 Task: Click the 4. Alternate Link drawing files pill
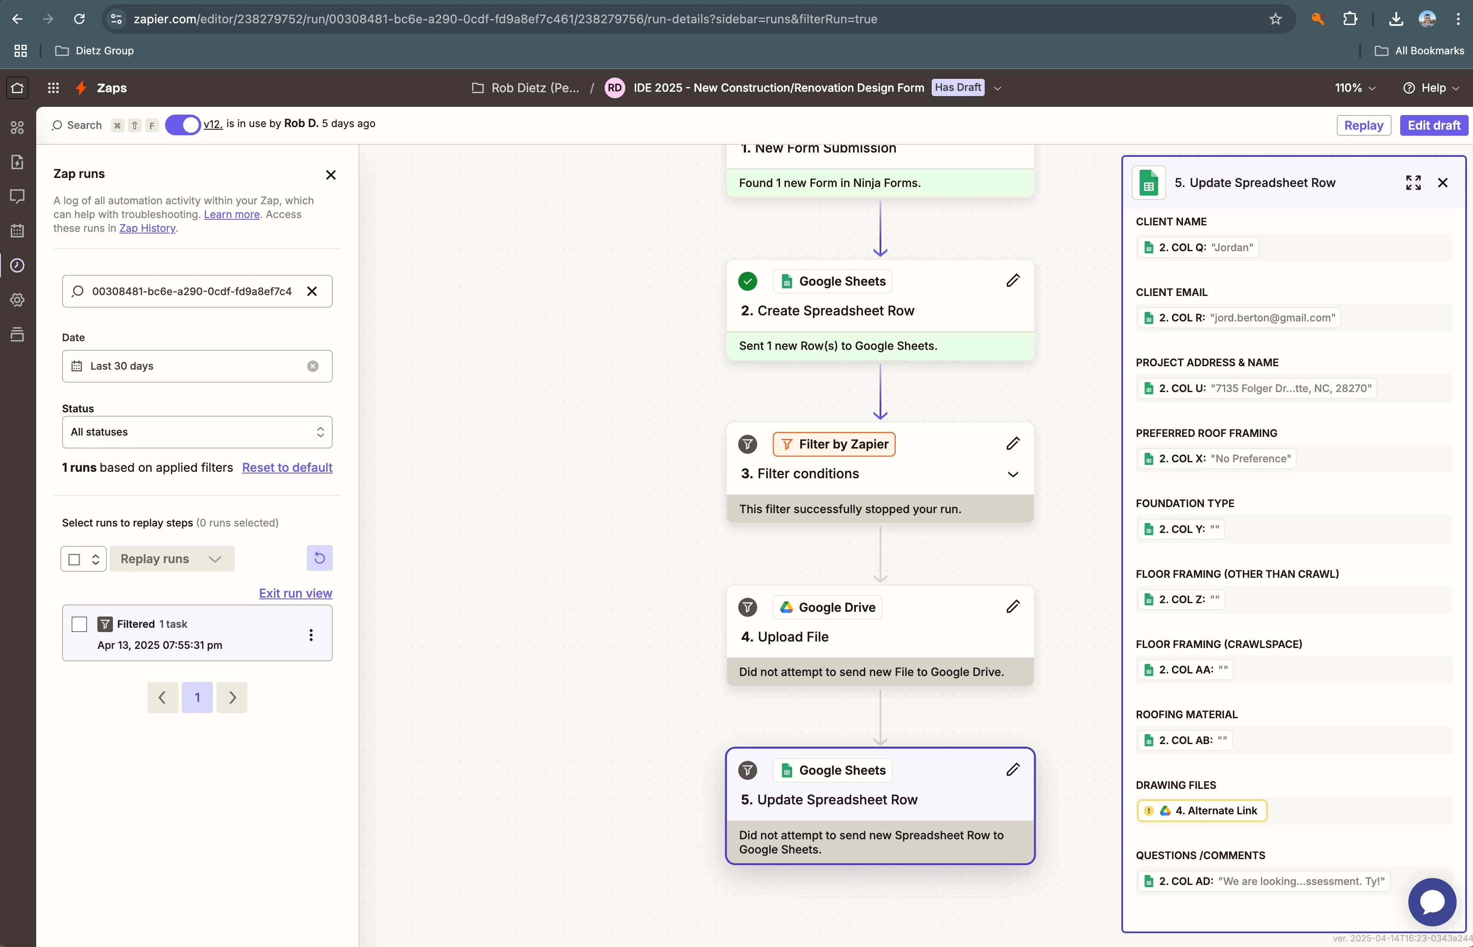[x=1202, y=811]
